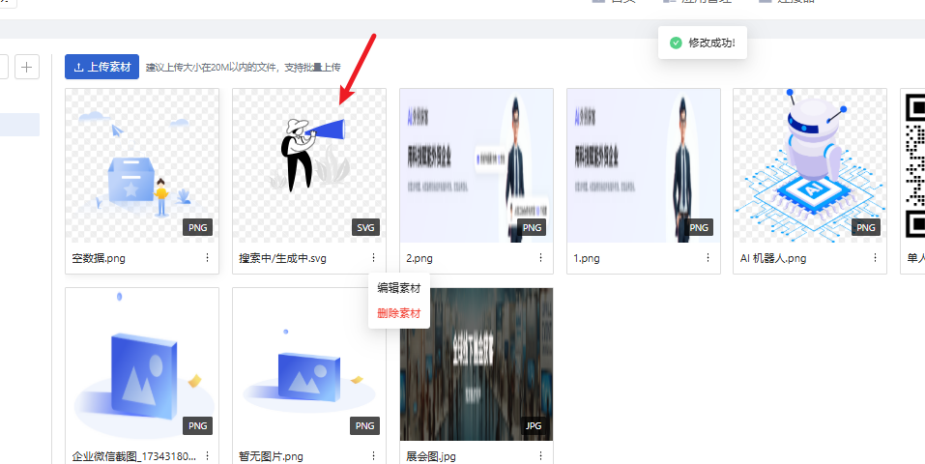Click the 上传素材 upload button

click(101, 67)
